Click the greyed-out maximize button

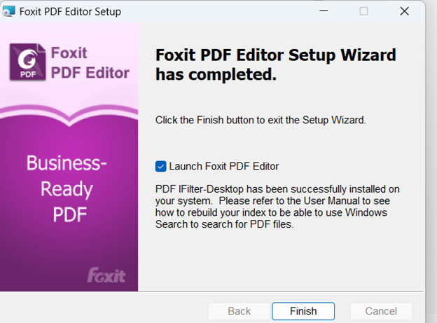(363, 11)
